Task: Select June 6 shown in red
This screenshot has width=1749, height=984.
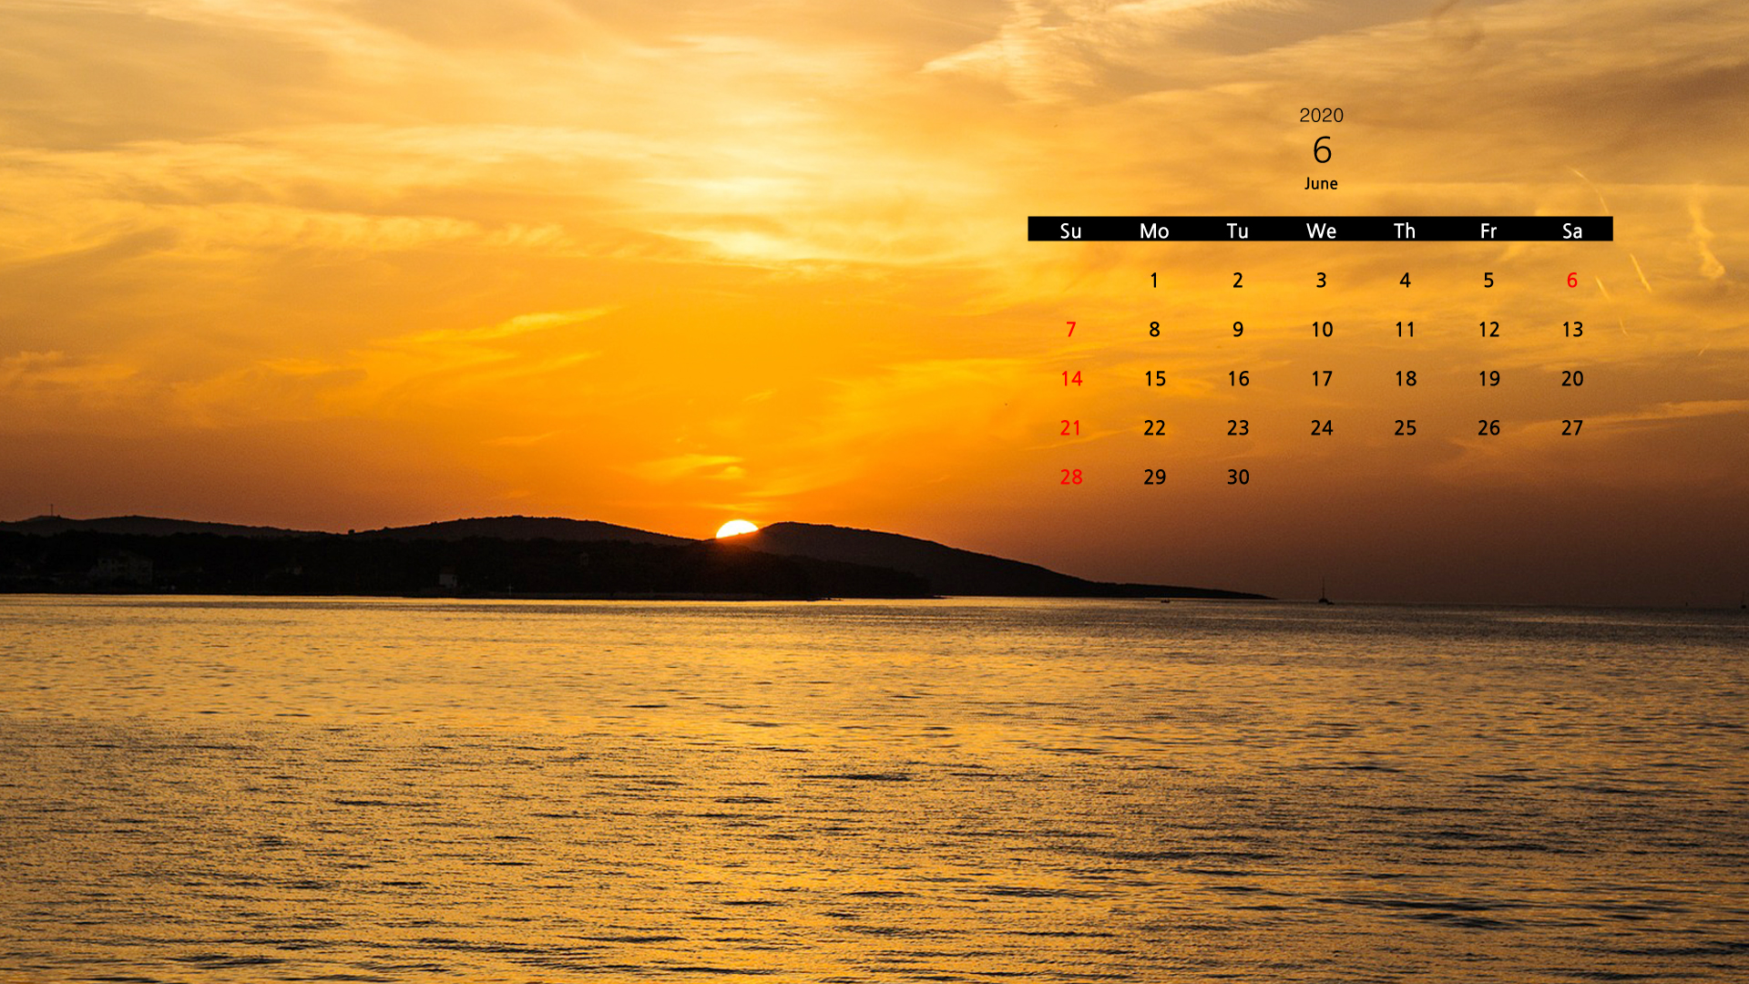Action: (x=1571, y=281)
